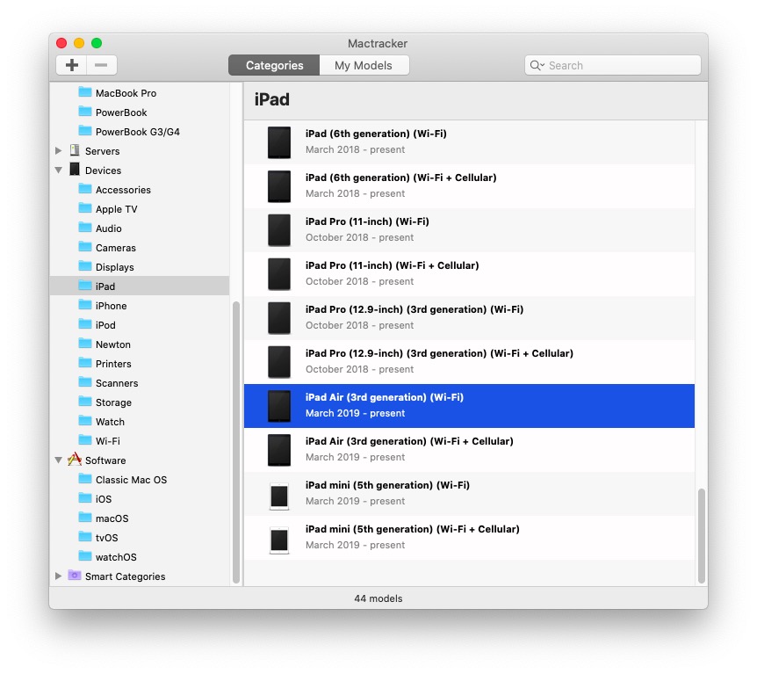Viewport: 757px width, 674px height.
Task: Click the Cameras folder icon
Action: pos(85,246)
